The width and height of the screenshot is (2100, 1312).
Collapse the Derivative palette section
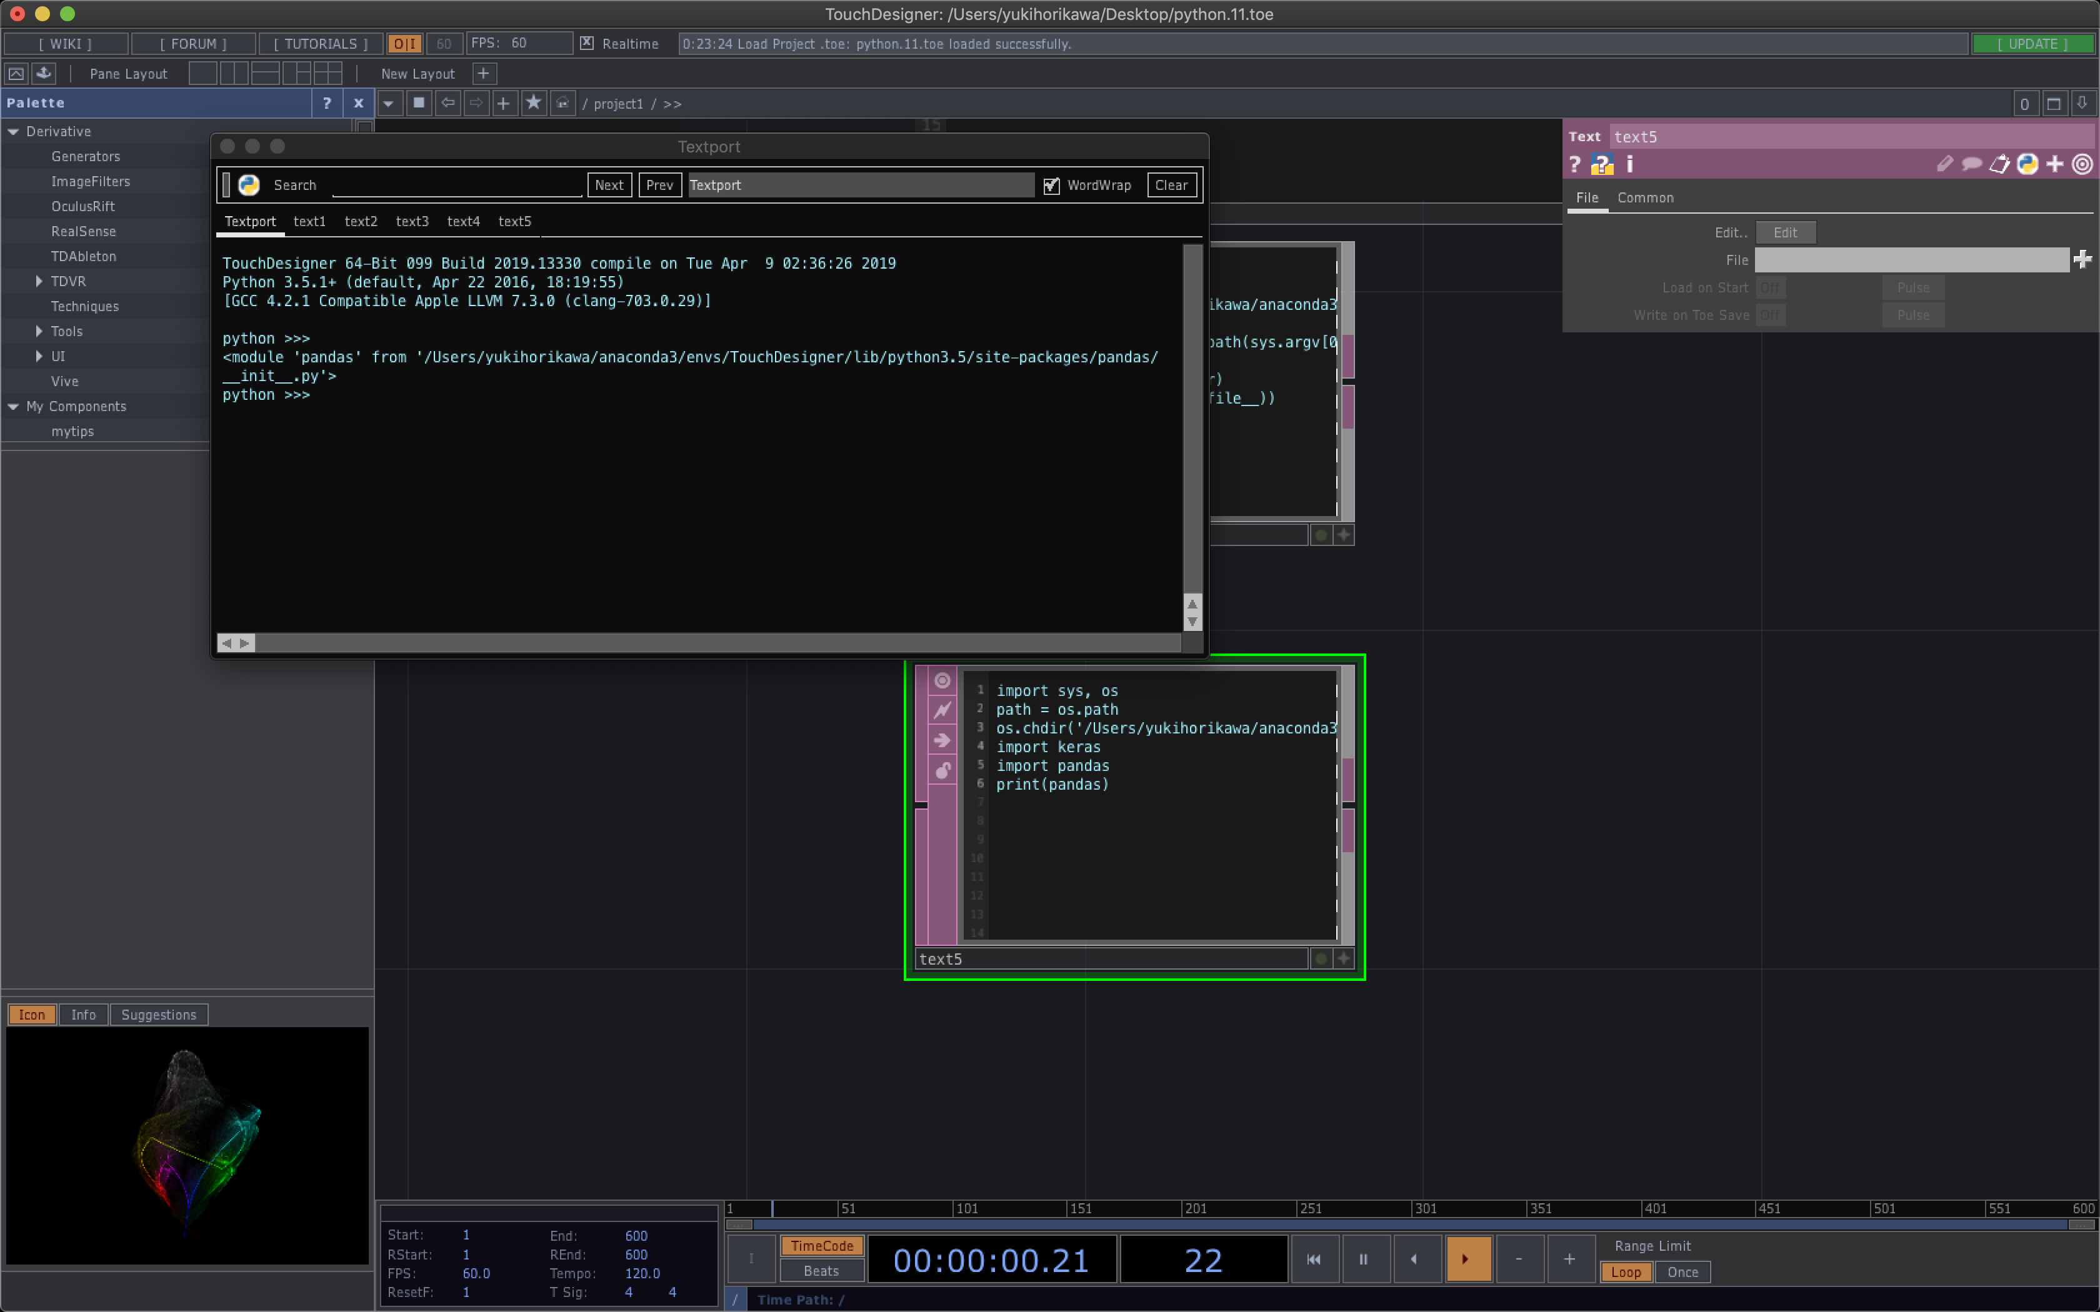(13, 132)
